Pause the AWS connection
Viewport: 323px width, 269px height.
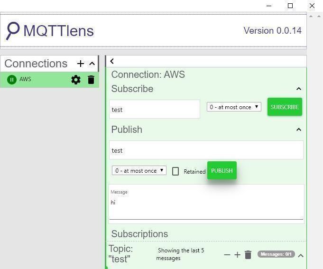[12, 80]
